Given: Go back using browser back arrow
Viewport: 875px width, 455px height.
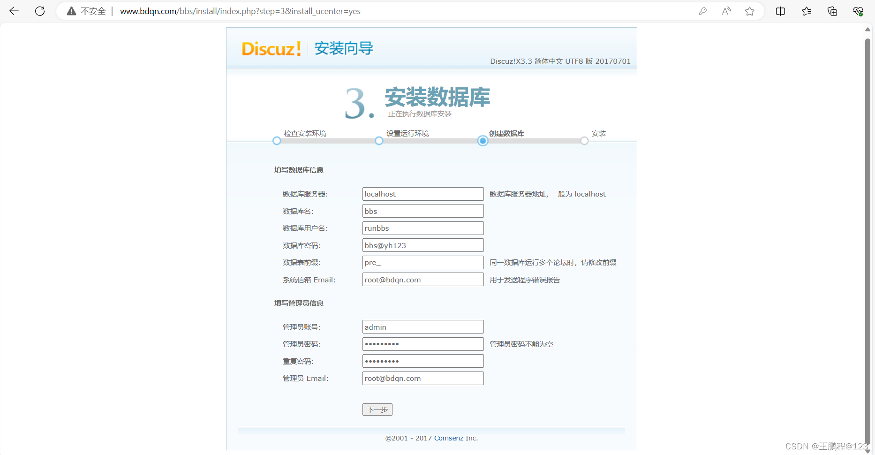Looking at the screenshot, I should point(14,11).
